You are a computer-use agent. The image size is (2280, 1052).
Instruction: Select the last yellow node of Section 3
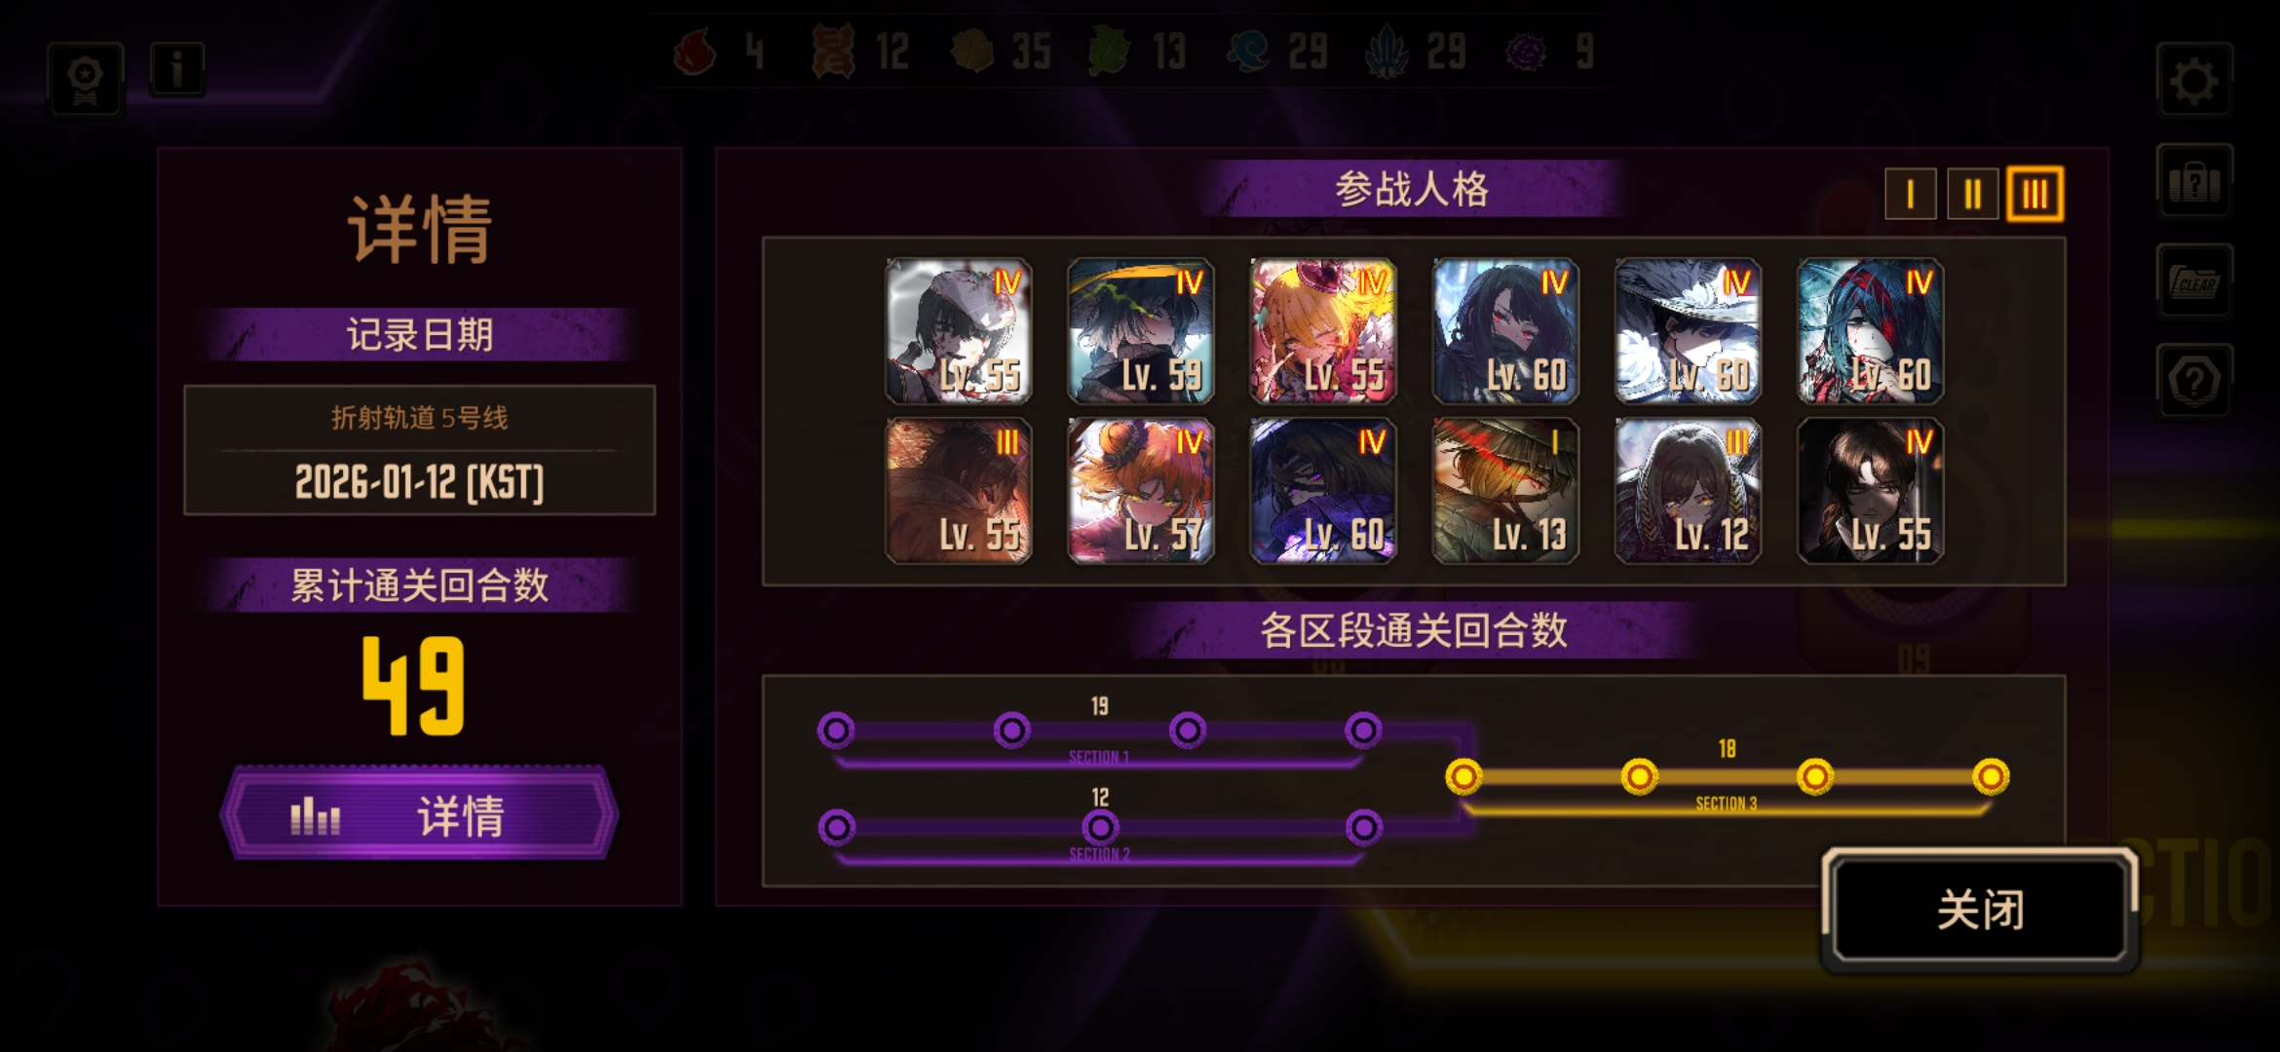tap(1991, 776)
